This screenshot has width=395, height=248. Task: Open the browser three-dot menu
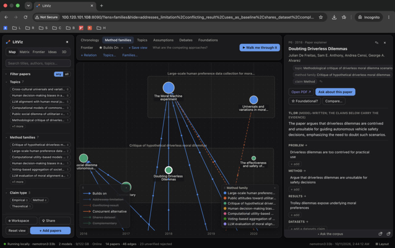click(389, 17)
